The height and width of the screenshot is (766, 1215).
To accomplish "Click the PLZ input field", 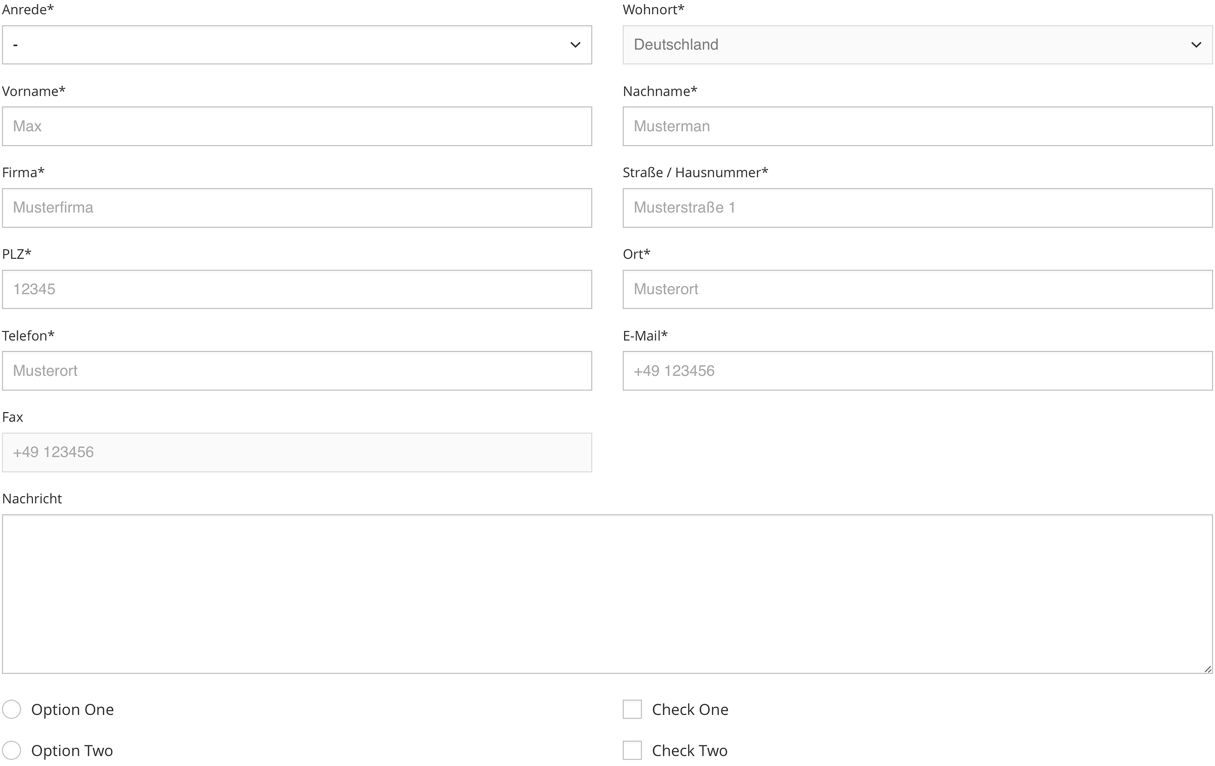I will pyautogui.click(x=297, y=289).
